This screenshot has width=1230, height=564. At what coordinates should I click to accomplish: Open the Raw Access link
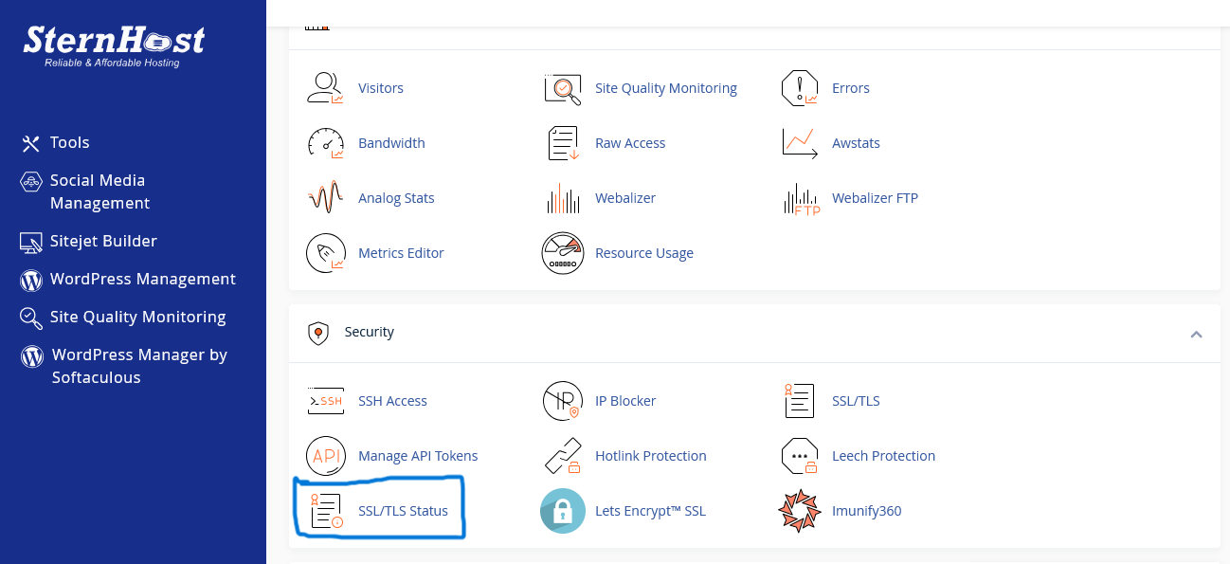click(x=629, y=143)
